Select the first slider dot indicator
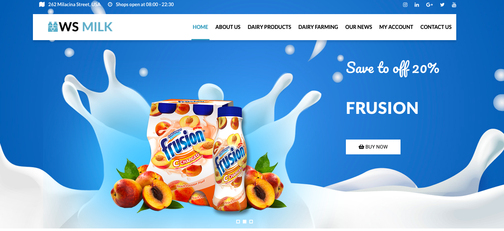The image size is (504, 231). (238, 222)
